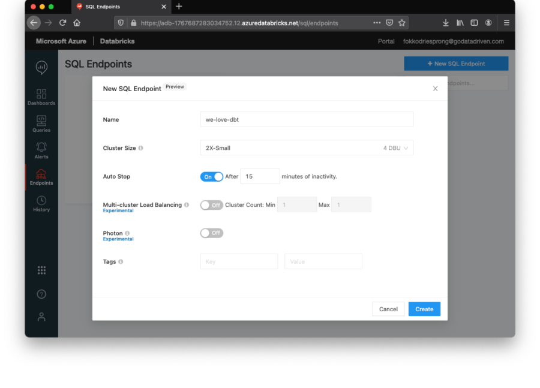
Task: Click the New SQL Endpoint blue button
Action: tap(456, 64)
